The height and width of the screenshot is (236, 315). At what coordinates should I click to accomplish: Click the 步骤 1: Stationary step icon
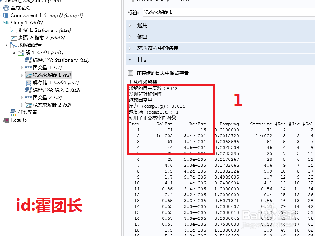[13, 30]
